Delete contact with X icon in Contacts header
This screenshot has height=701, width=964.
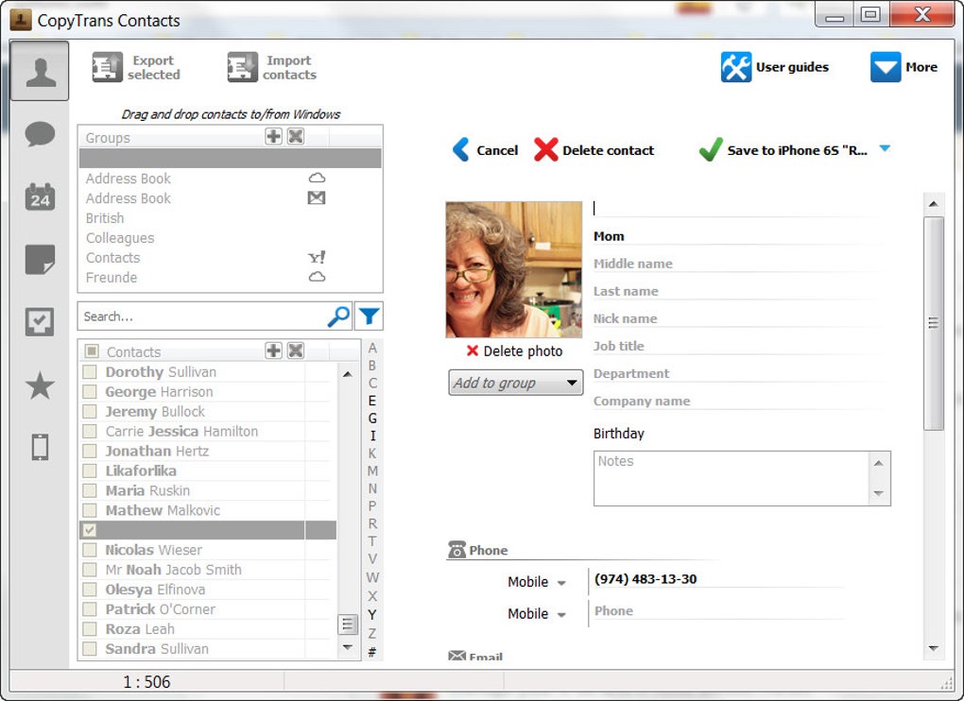coord(296,350)
